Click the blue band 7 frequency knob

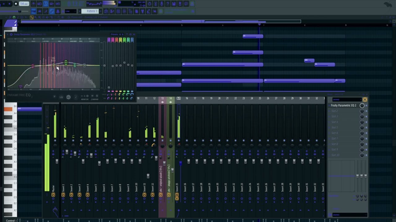pos(132,95)
